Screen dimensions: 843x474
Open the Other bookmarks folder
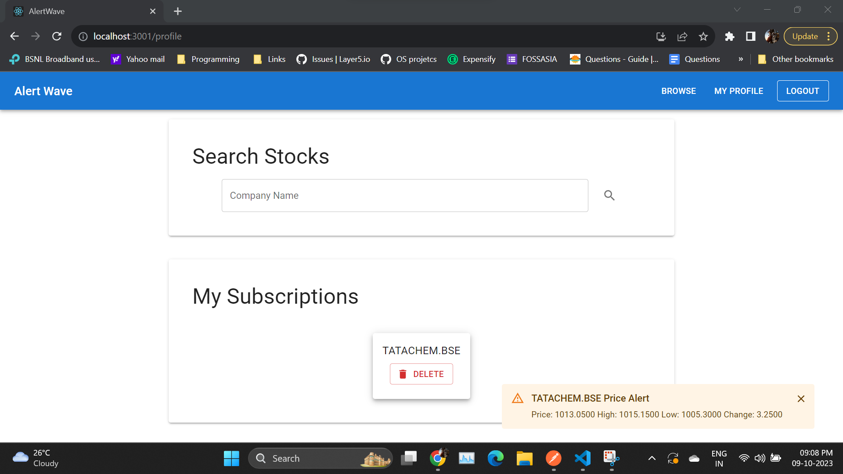796,59
